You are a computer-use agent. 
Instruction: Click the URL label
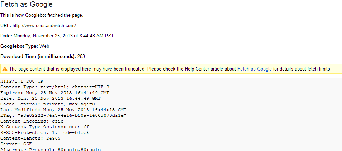(6, 26)
